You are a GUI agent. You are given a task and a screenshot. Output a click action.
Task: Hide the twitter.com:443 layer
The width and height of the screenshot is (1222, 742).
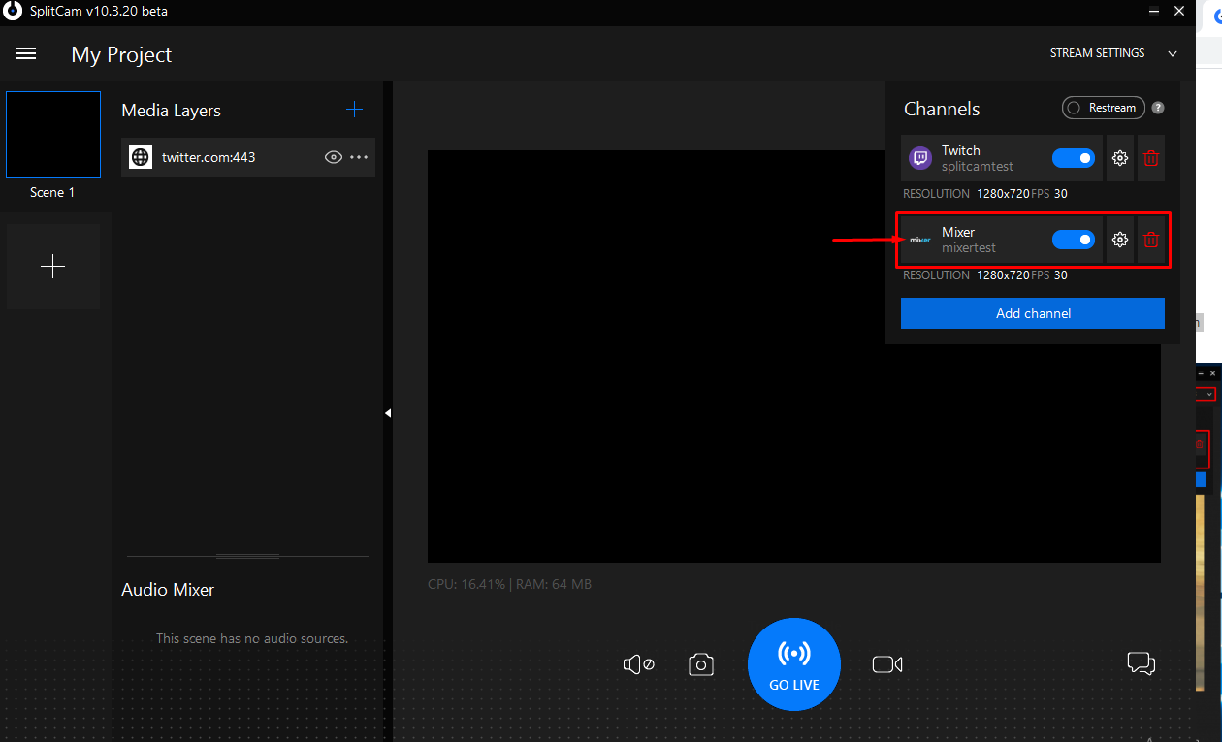coord(333,156)
